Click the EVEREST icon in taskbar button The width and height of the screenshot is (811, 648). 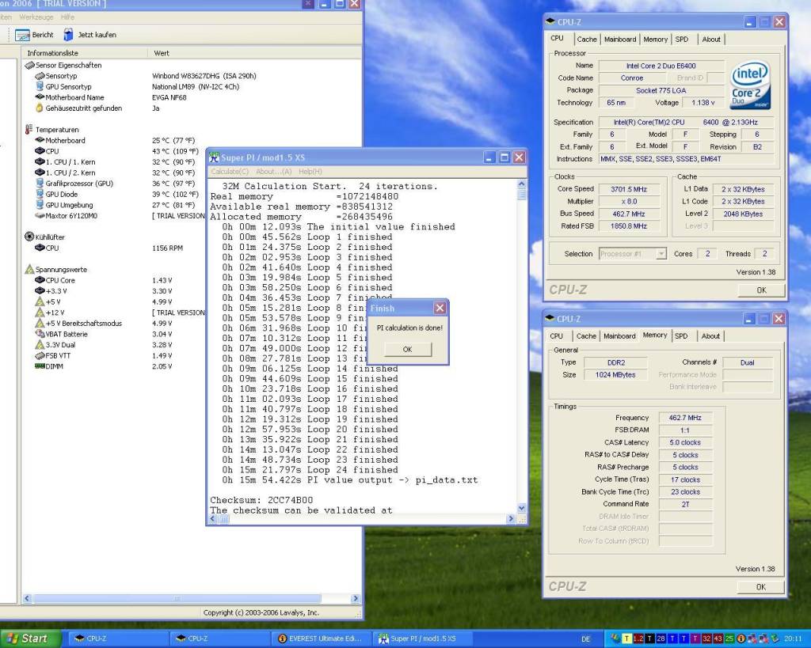(283, 639)
